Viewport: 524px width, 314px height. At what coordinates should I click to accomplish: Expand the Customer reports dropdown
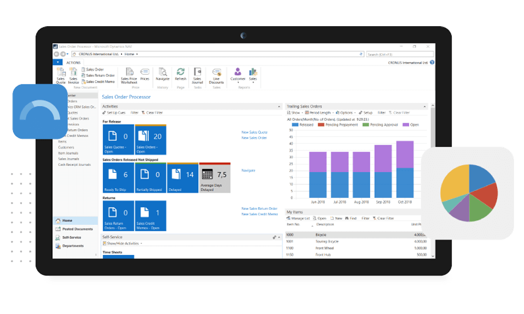[237, 76]
